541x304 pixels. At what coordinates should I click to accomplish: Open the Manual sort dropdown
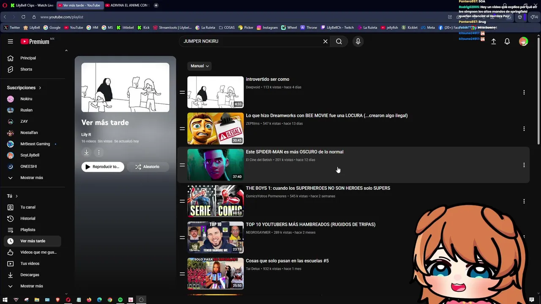click(x=199, y=66)
